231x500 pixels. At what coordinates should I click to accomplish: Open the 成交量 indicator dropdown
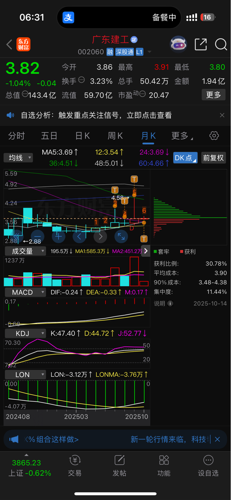click(x=25, y=251)
